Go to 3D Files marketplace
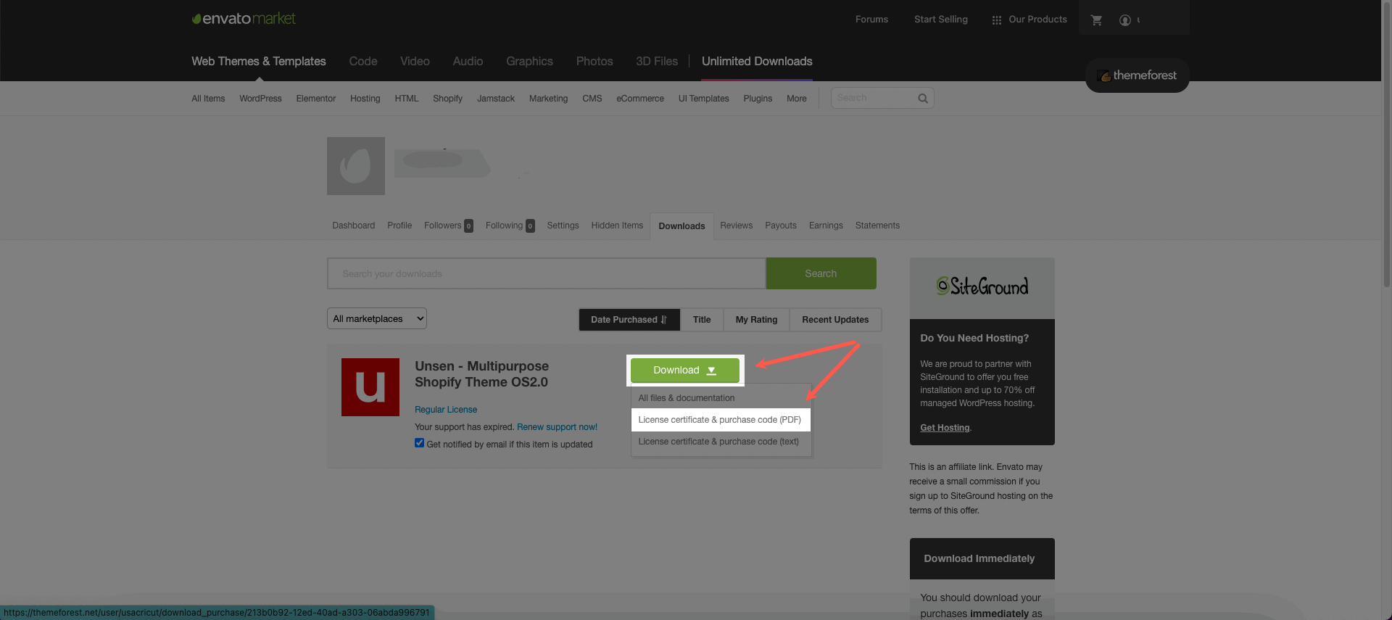Screen dimensions: 1392x620 point(657,62)
